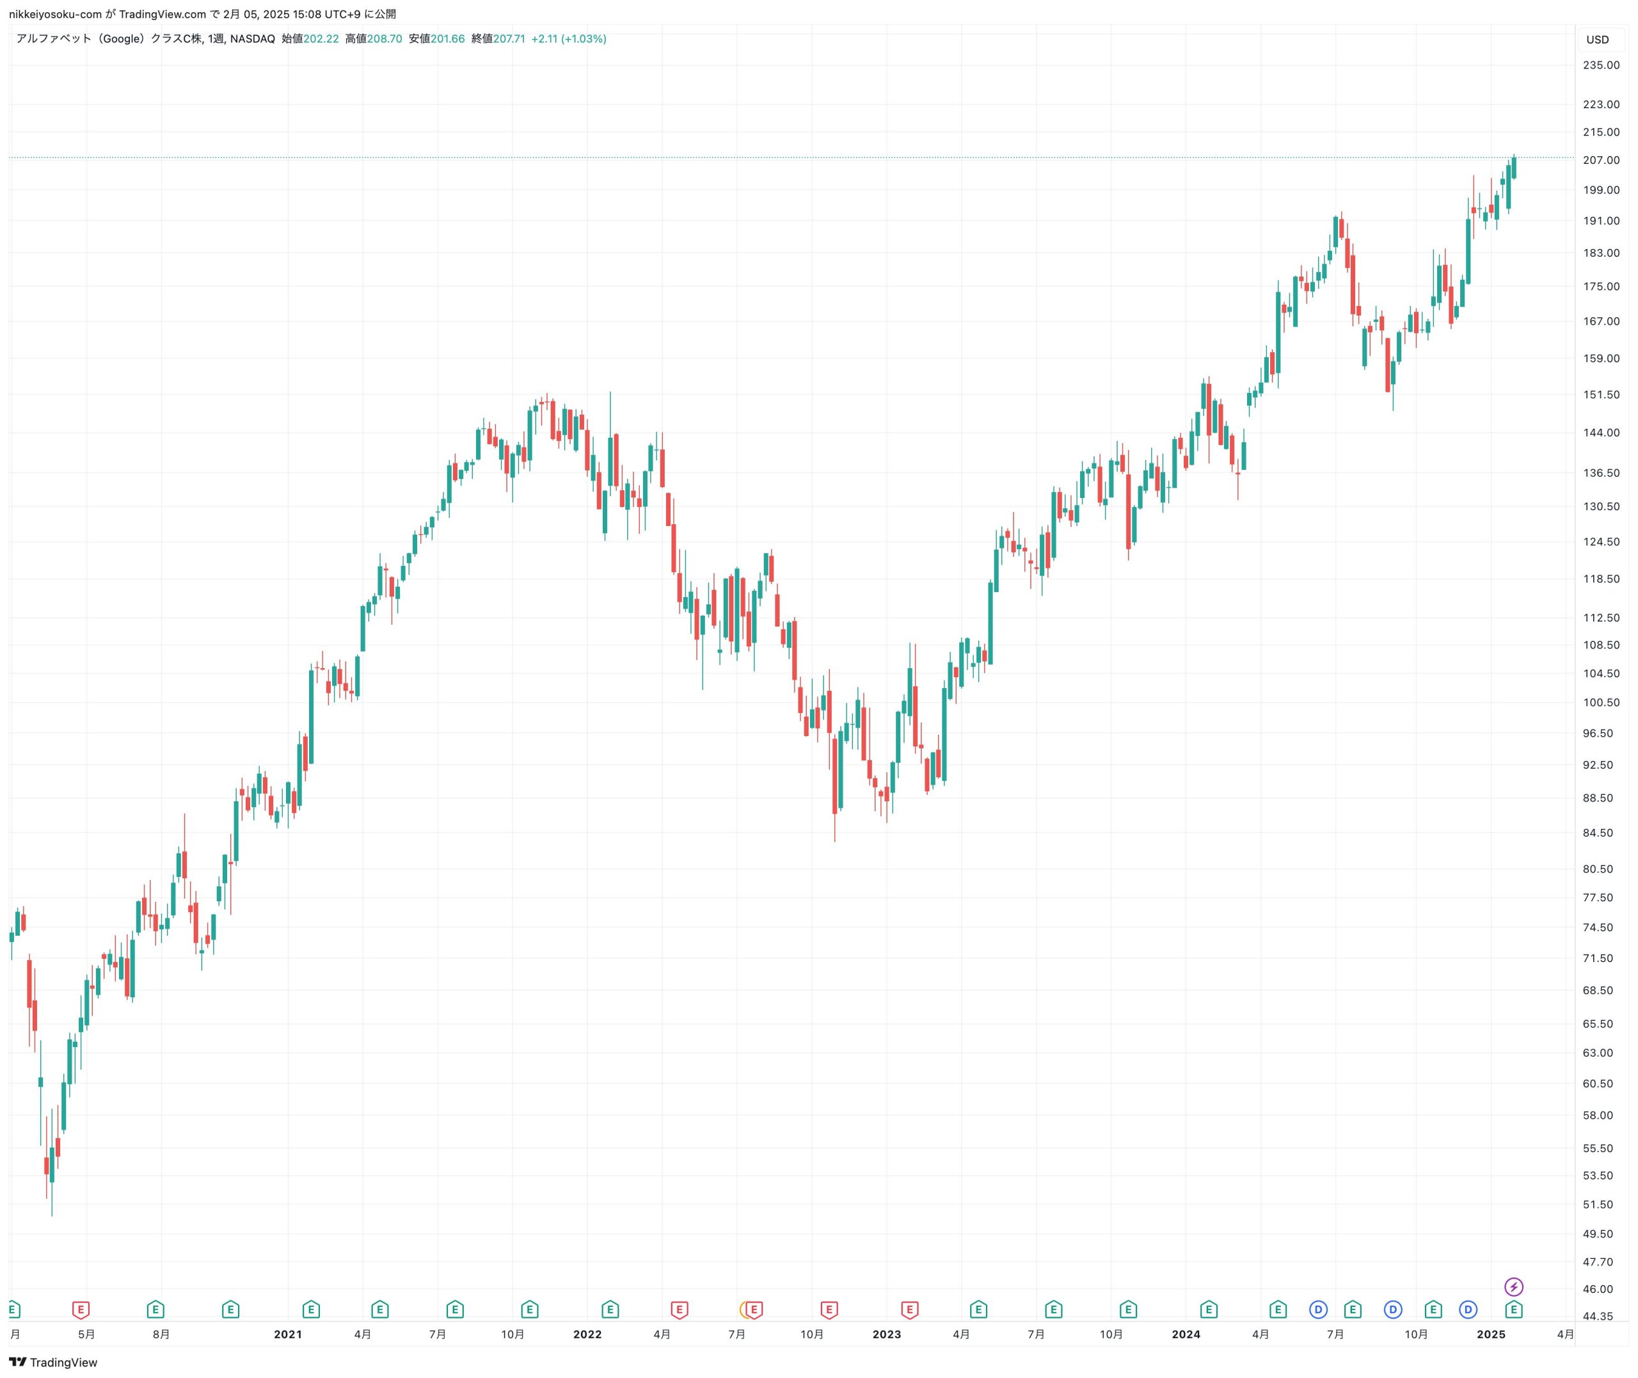Click the green earnings marker after 4月 2023
1638x1378 pixels.
(978, 1310)
